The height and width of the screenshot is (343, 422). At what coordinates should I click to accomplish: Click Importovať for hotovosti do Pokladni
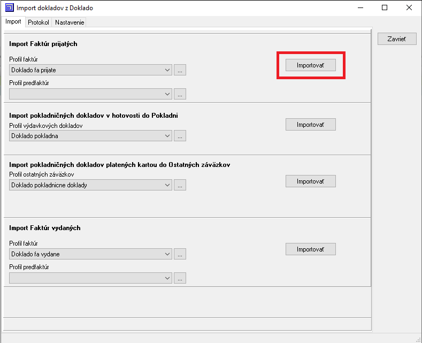pos(311,124)
